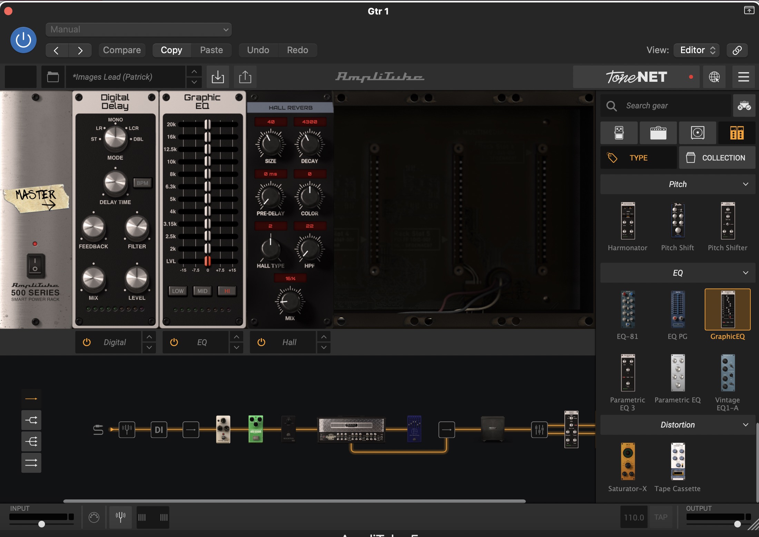Viewport: 759px width, 537px height.
Task: Adjust the INPUT level slider
Action: point(41,524)
